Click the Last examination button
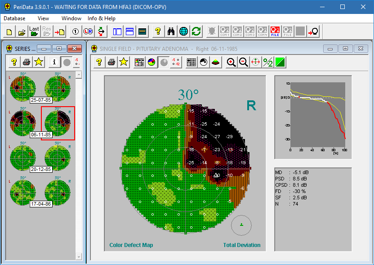The image size is (374, 265). (x=34, y=31)
